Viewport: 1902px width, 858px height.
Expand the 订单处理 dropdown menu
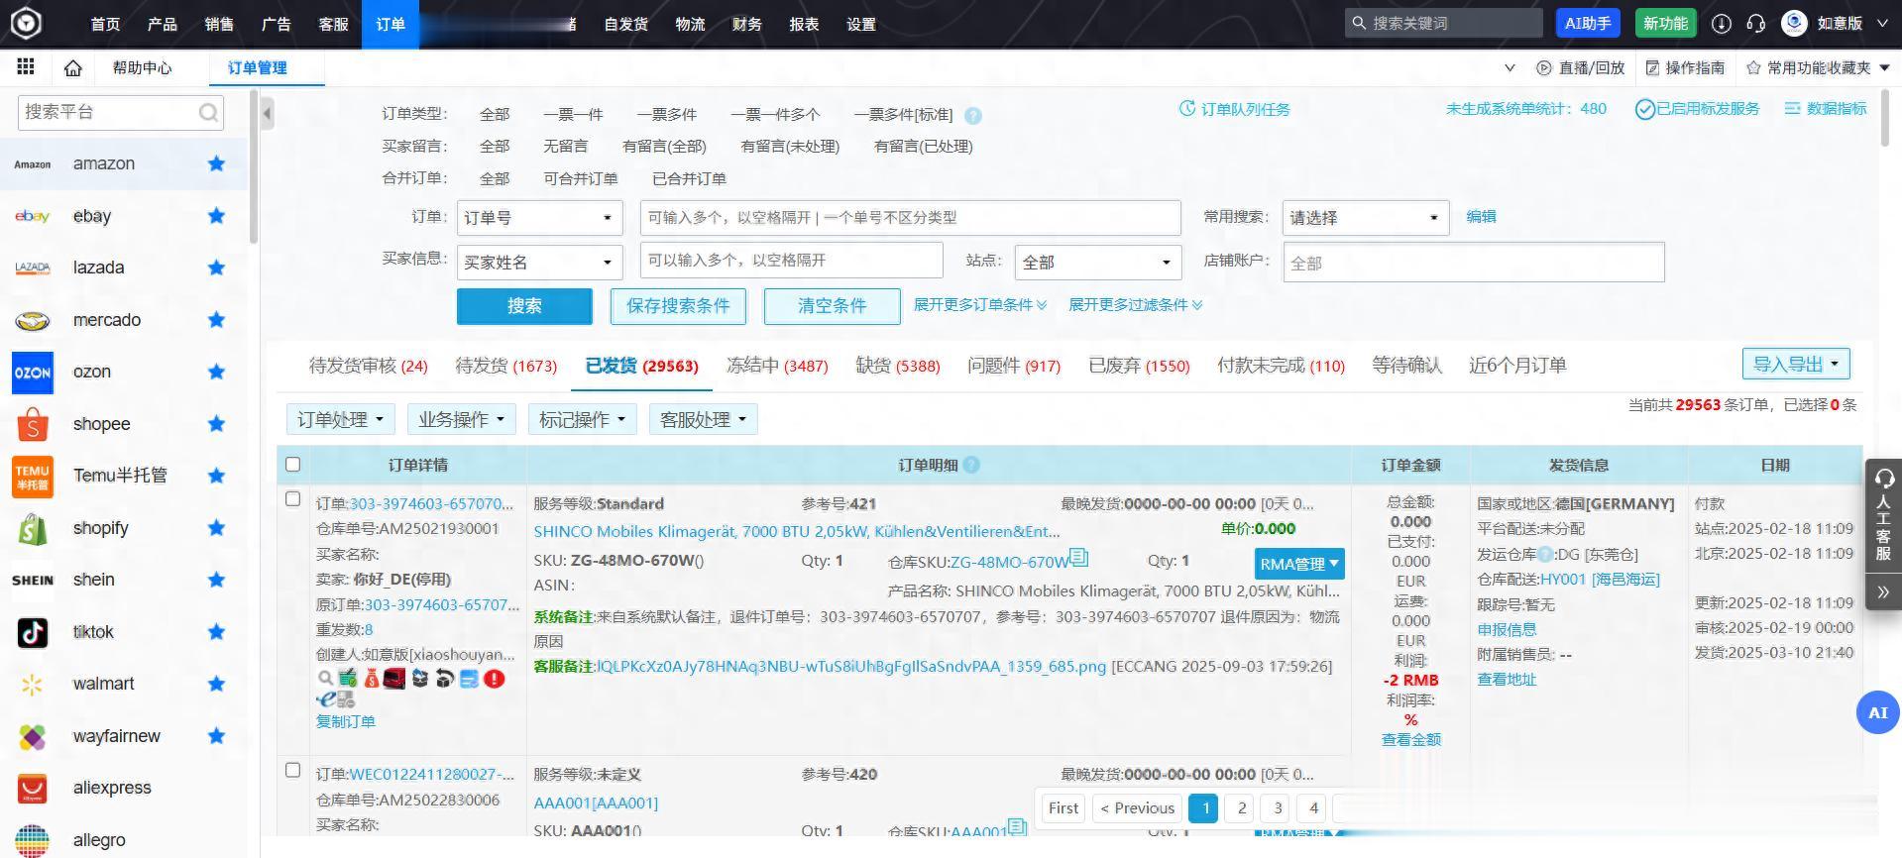point(340,420)
